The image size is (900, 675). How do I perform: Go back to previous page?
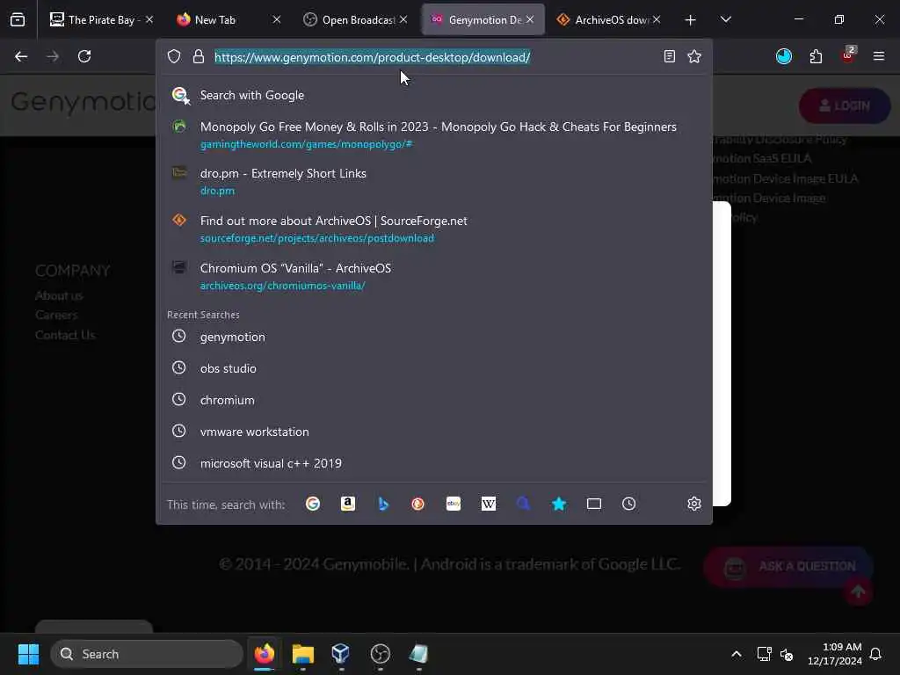[21, 56]
